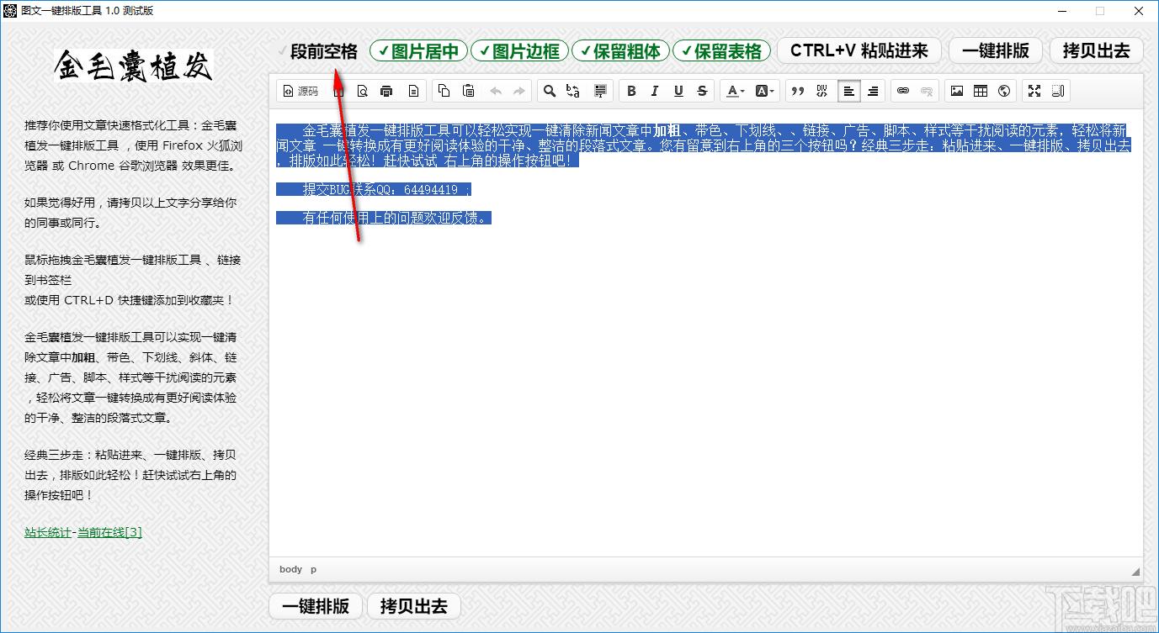Click sidebar text 快捷键添加到收藏夹

(175, 299)
